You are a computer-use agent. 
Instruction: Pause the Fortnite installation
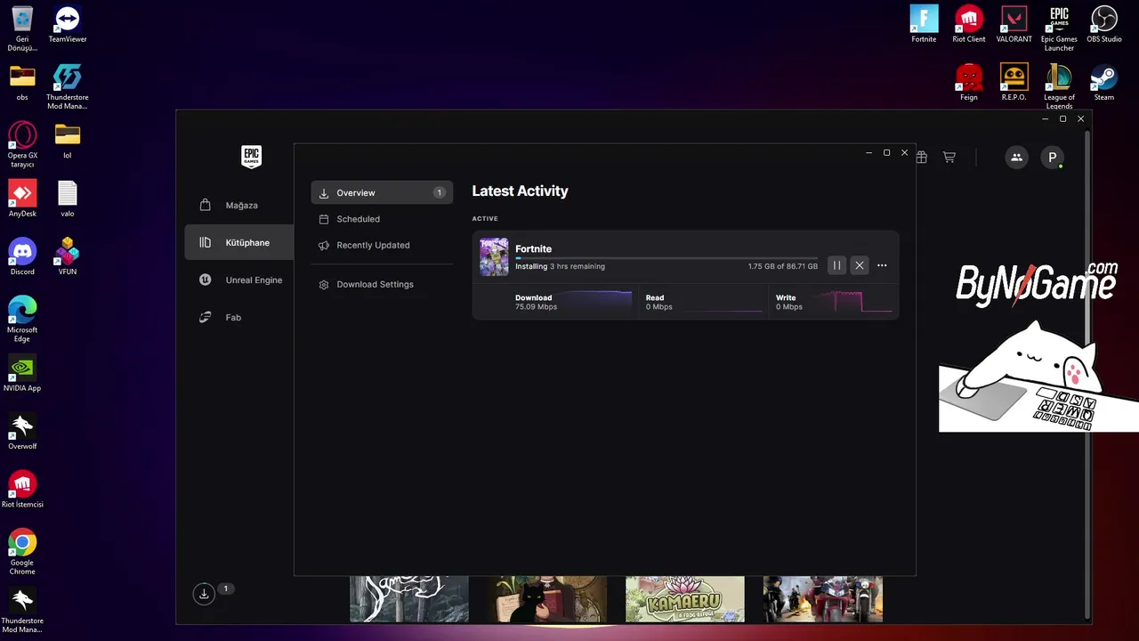pos(836,265)
